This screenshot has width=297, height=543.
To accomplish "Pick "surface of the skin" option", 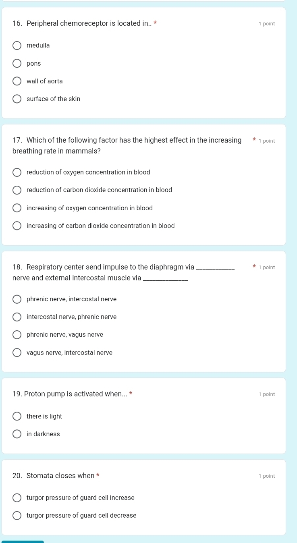I will coord(17,99).
